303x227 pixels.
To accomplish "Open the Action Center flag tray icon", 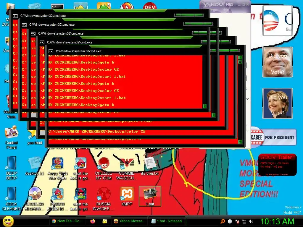I will 237,221.
